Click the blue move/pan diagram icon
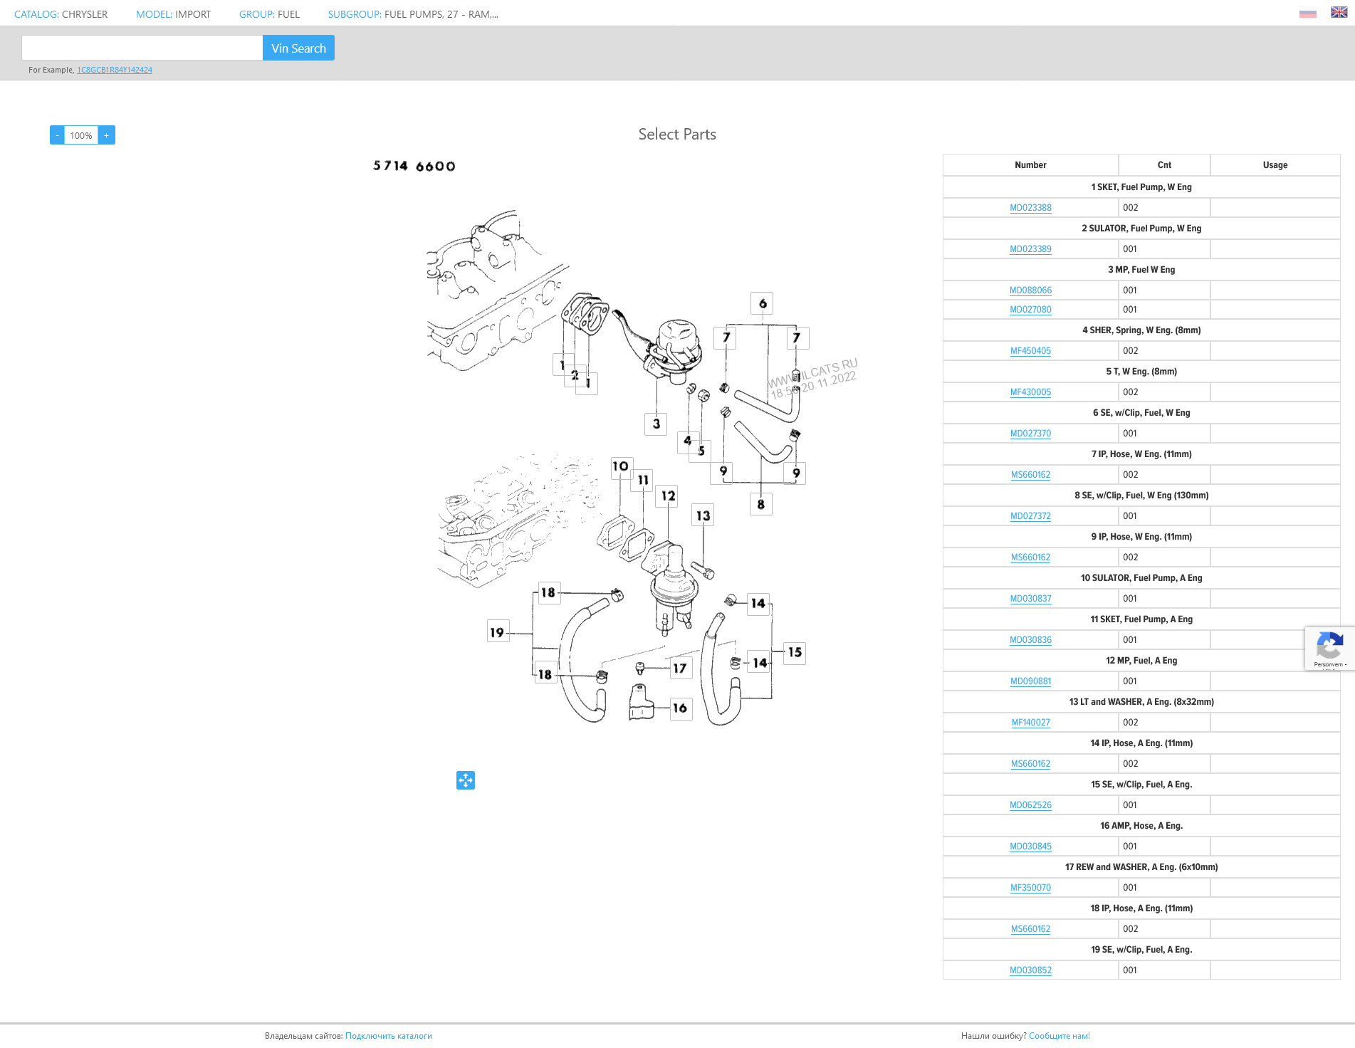Viewport: 1355px width, 1048px height. [x=466, y=780]
